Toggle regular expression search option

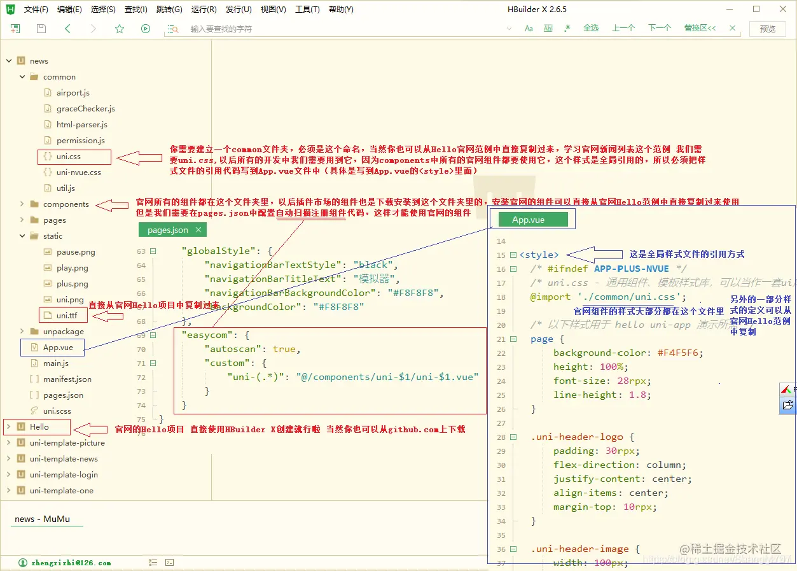567,28
